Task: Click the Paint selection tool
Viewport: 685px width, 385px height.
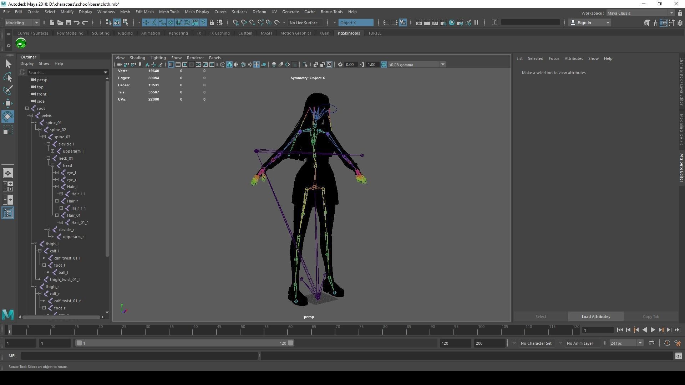Action: 7,90
